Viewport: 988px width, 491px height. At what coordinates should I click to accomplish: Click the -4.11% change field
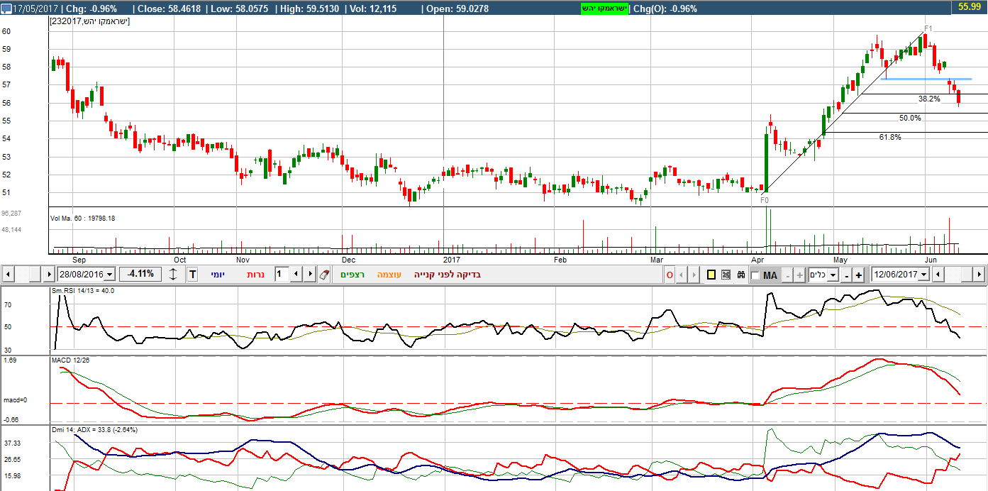pos(139,275)
